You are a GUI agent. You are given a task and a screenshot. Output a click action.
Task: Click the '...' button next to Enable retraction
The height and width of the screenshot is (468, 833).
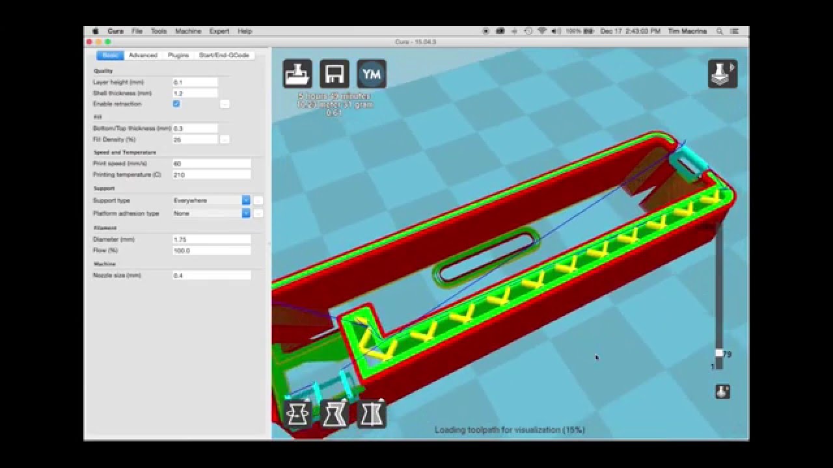[x=225, y=104]
